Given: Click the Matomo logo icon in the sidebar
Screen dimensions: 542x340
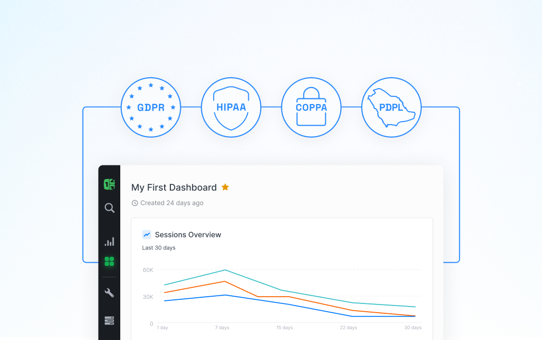Looking at the screenshot, I should (x=109, y=184).
